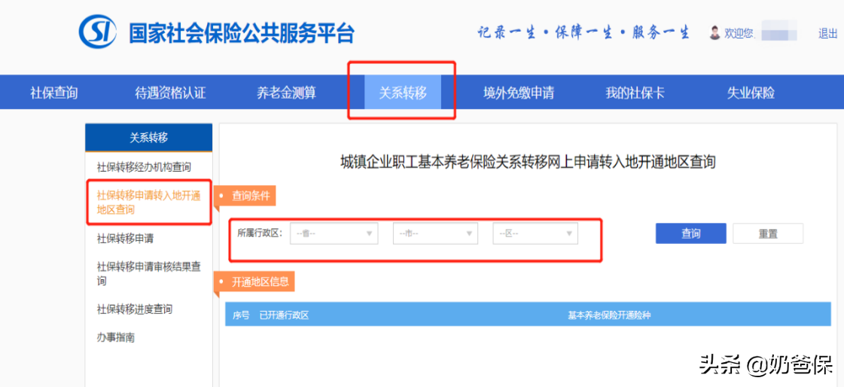Click the SI platform logo icon
Viewport: 844px width, 387px height.
click(x=98, y=31)
